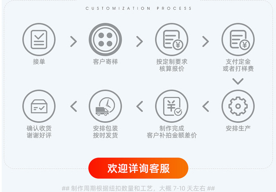Click the yen checkmark icon for 制作完成
Image resolution: width=276 pixels, height=192 pixels.
point(171,106)
